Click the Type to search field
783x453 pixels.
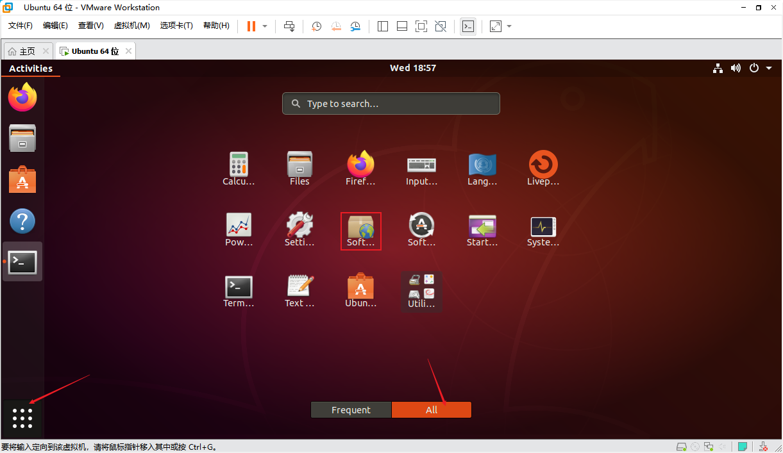(391, 104)
